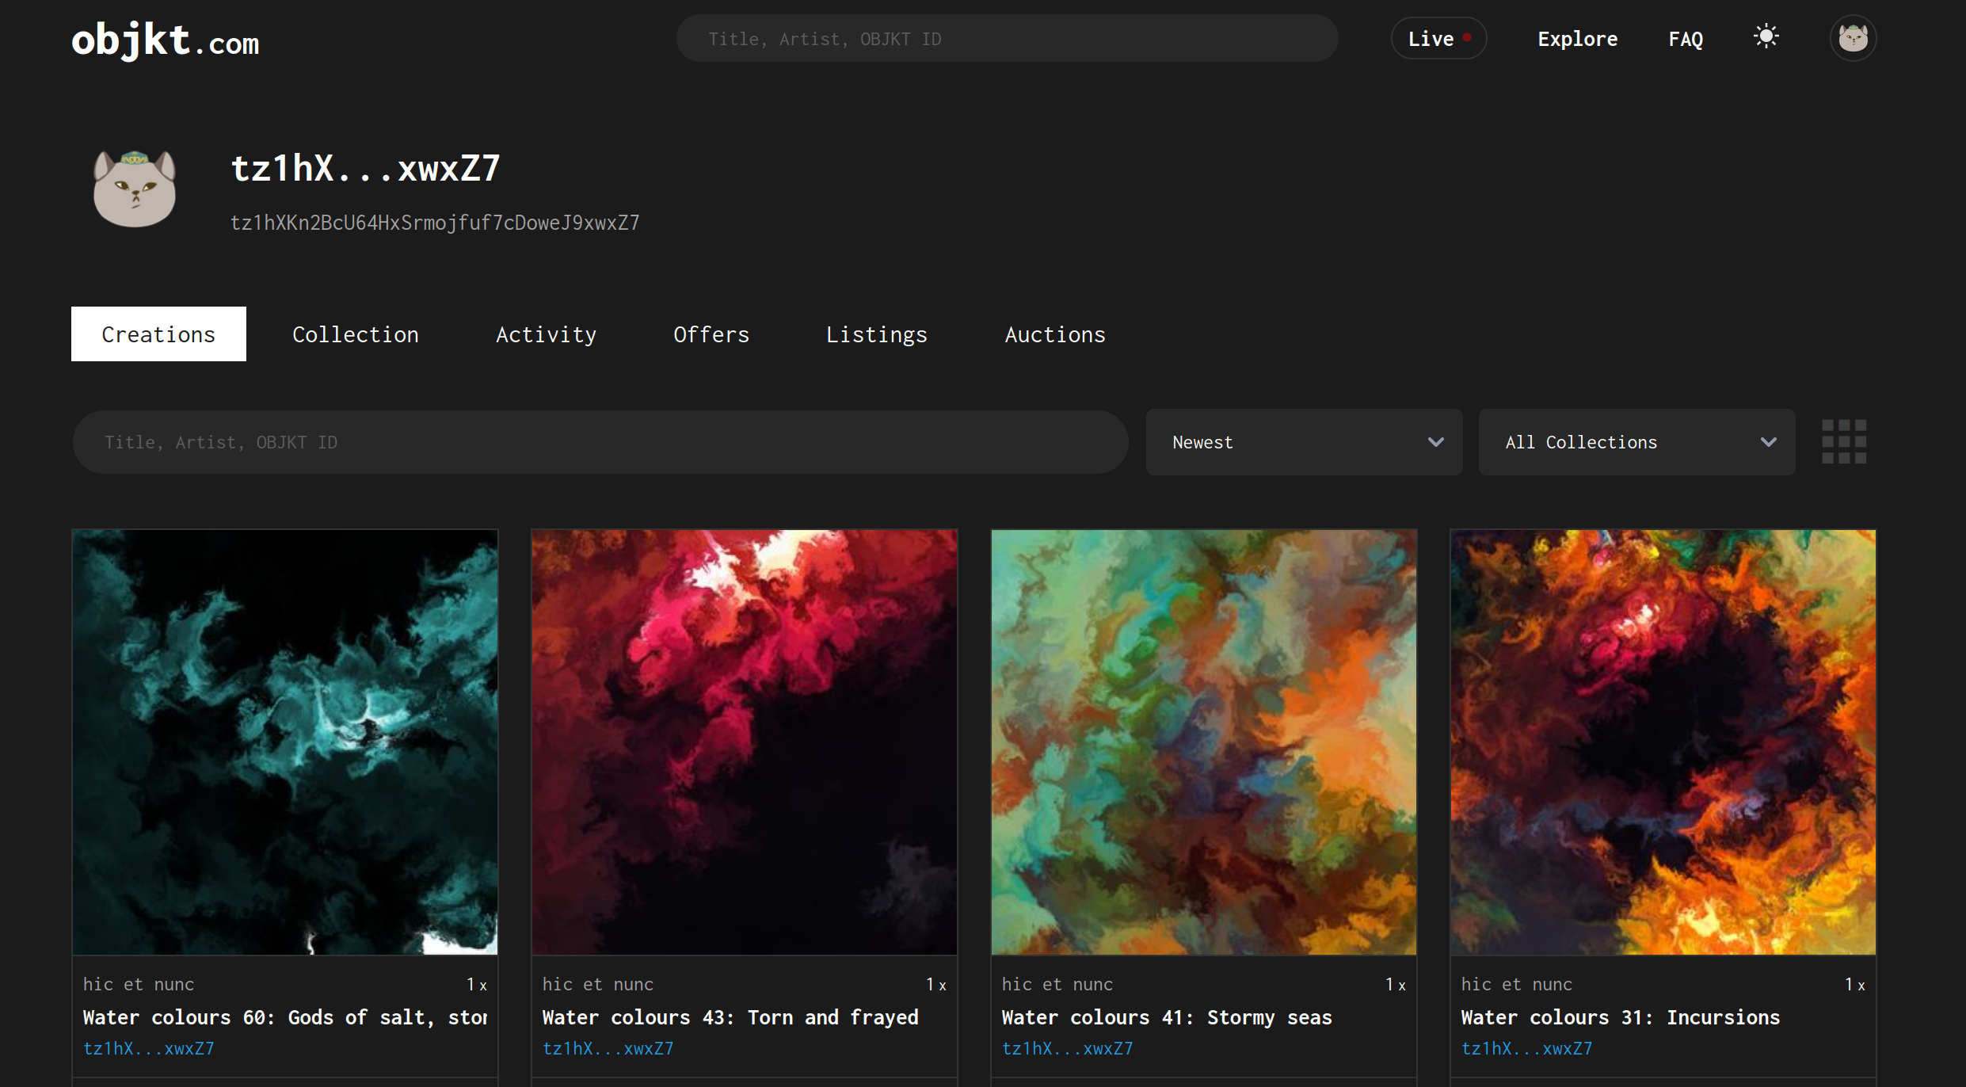Click the cat avatar profile icon
Image resolution: width=1966 pixels, height=1087 pixels.
tap(1854, 39)
